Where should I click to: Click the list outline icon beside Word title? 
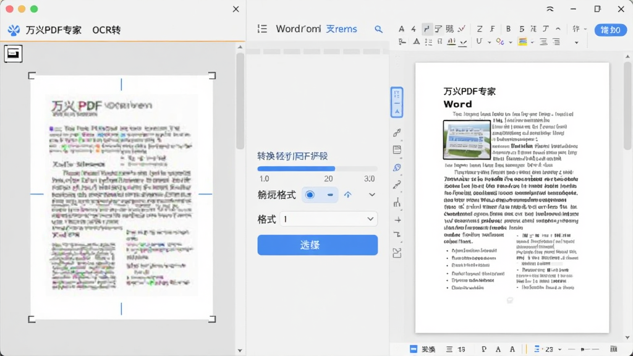[262, 28]
